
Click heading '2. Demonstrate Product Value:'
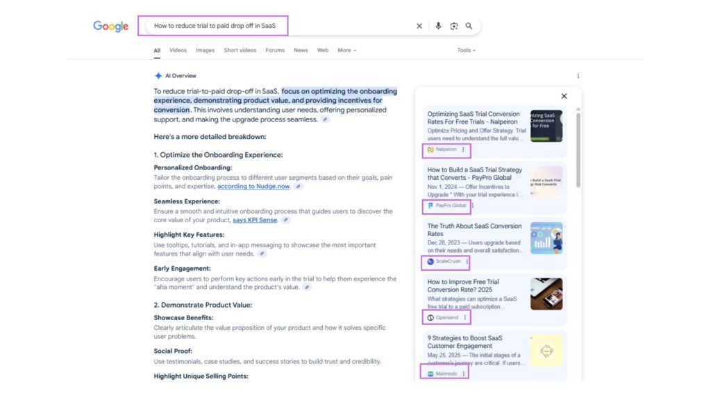(x=203, y=305)
